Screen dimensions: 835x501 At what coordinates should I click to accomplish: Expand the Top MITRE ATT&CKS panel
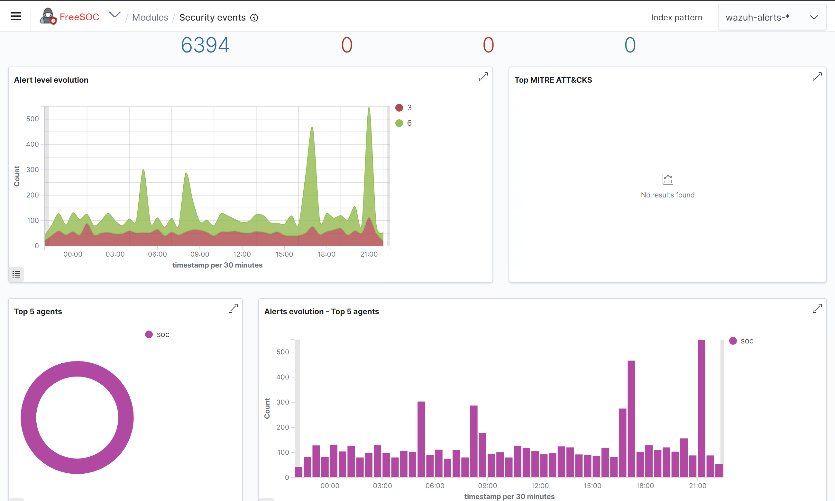(x=817, y=77)
